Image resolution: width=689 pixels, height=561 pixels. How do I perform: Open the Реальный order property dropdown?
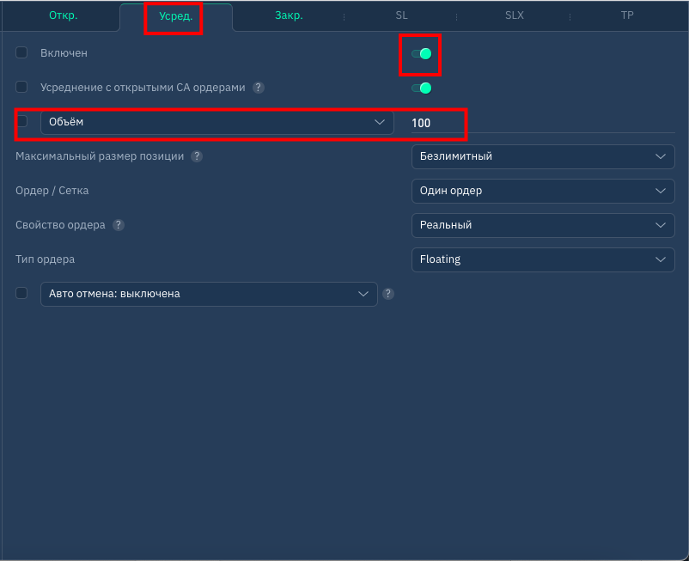543,225
